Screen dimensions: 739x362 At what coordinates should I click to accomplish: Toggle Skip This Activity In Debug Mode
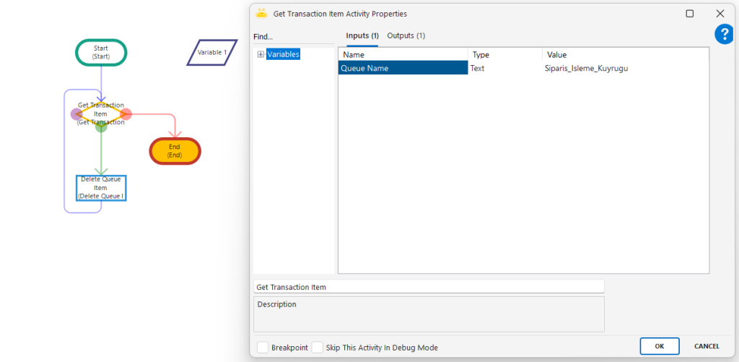318,348
